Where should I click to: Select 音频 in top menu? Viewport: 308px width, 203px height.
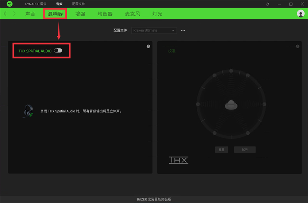click(x=59, y=4)
